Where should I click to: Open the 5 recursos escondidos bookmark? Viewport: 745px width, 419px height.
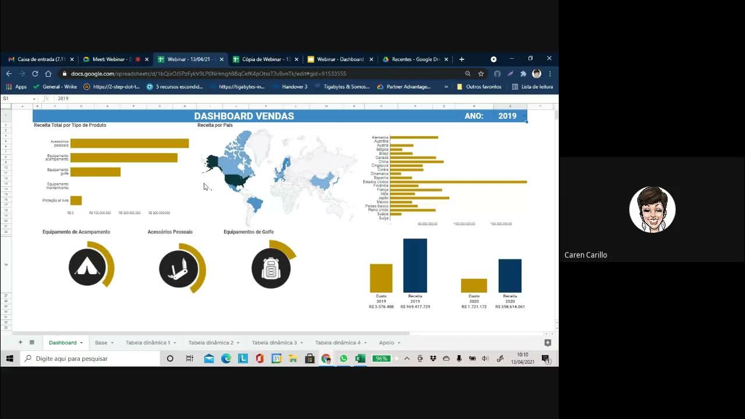pyautogui.click(x=175, y=87)
